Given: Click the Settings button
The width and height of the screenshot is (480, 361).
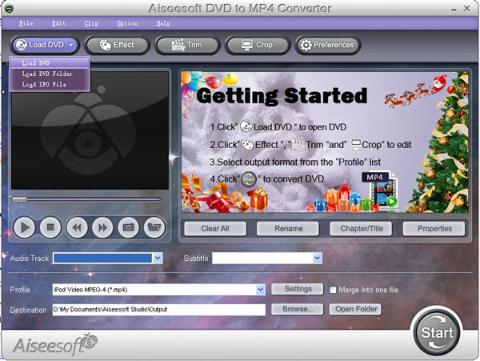Looking at the screenshot, I should 298,289.
